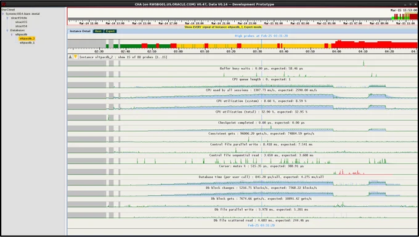Click the yellow down-arrow icon beside probe header
This screenshot has width=419, height=237.
click(x=75, y=57)
